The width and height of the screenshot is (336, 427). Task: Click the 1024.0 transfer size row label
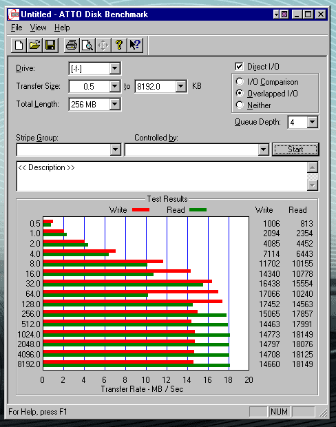point(29,334)
